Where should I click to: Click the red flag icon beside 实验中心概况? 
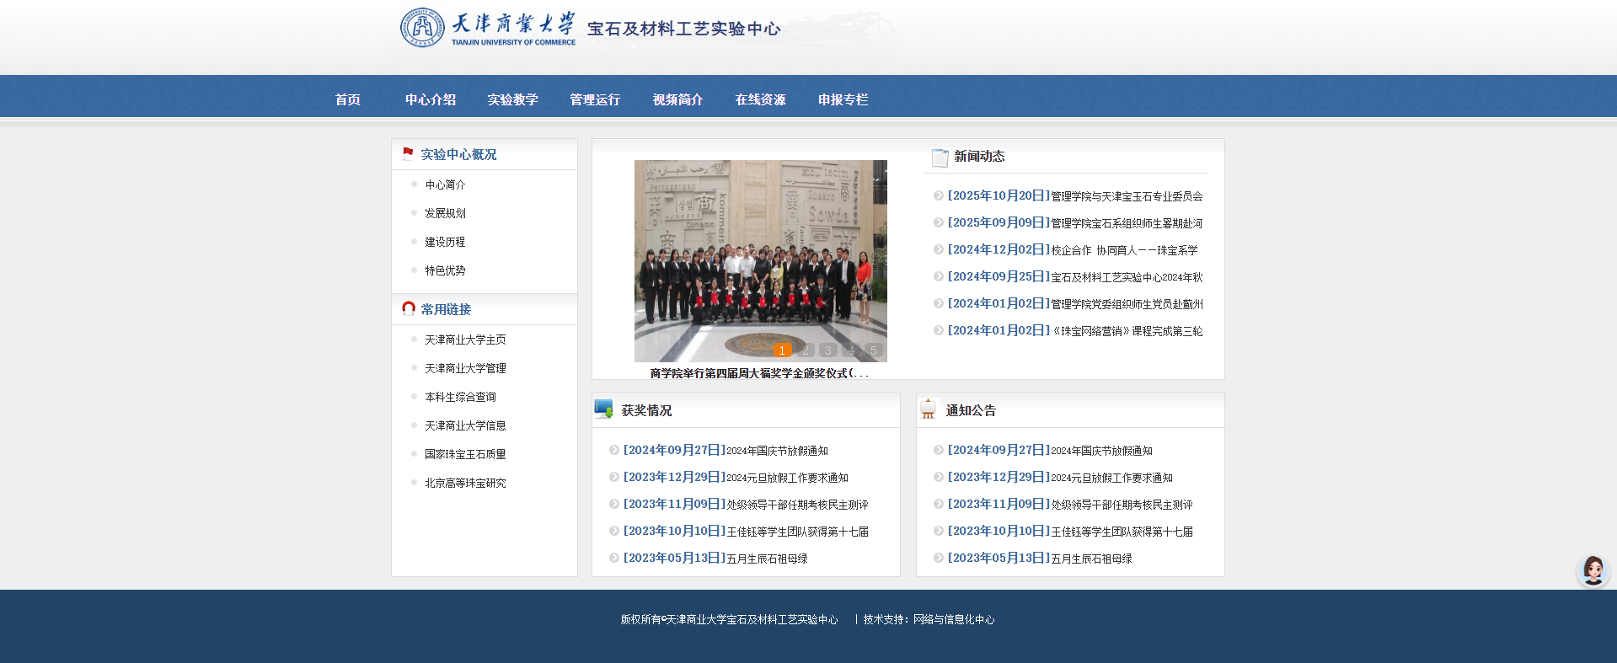click(x=408, y=153)
